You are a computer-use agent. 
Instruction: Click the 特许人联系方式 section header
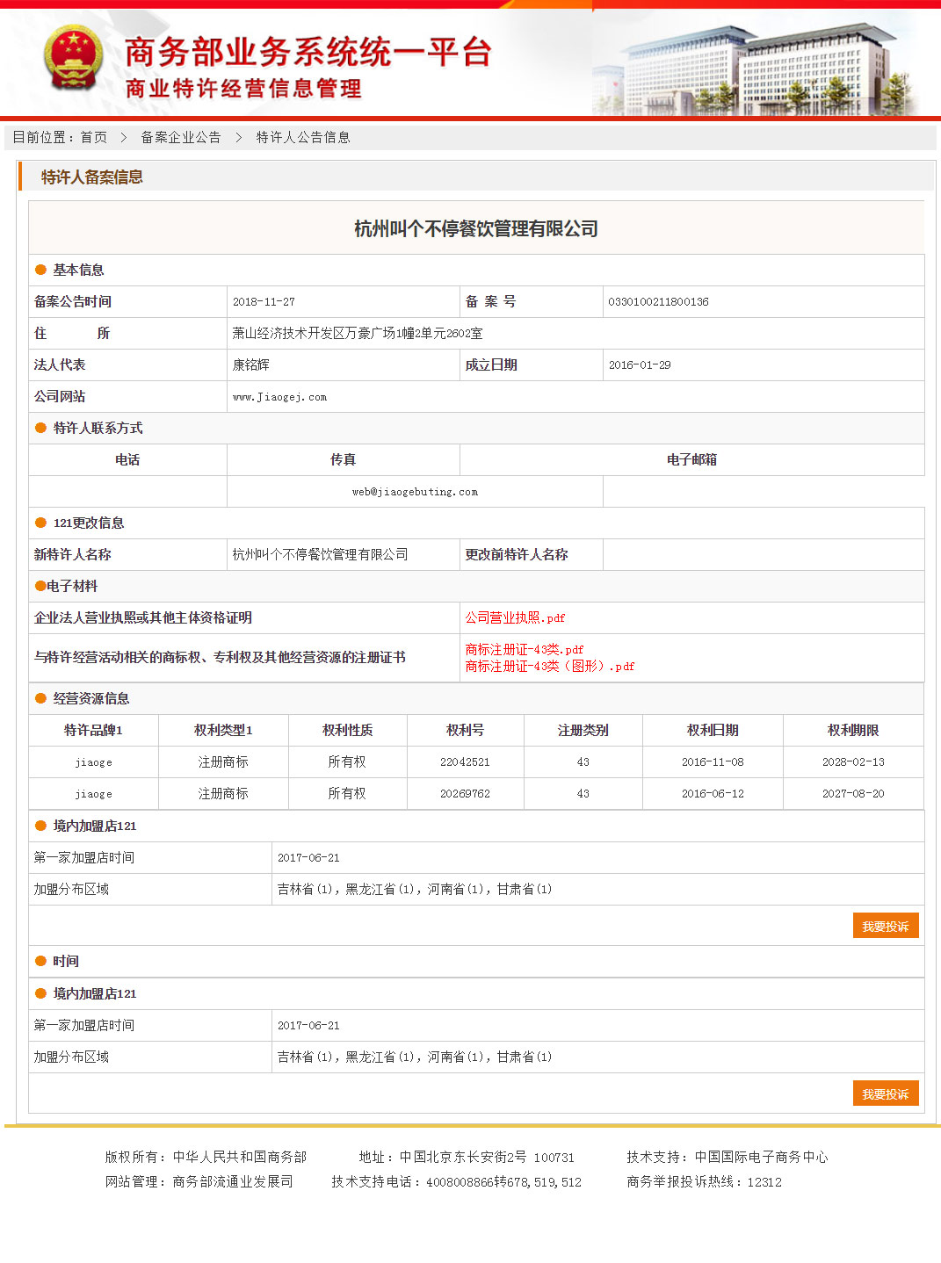point(98,428)
